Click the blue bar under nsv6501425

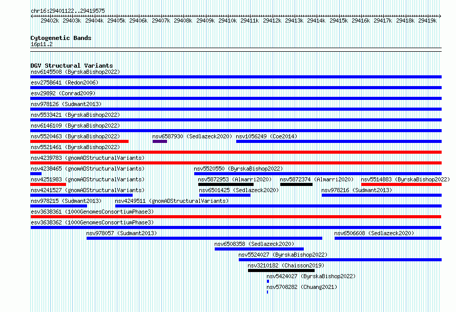point(225,195)
